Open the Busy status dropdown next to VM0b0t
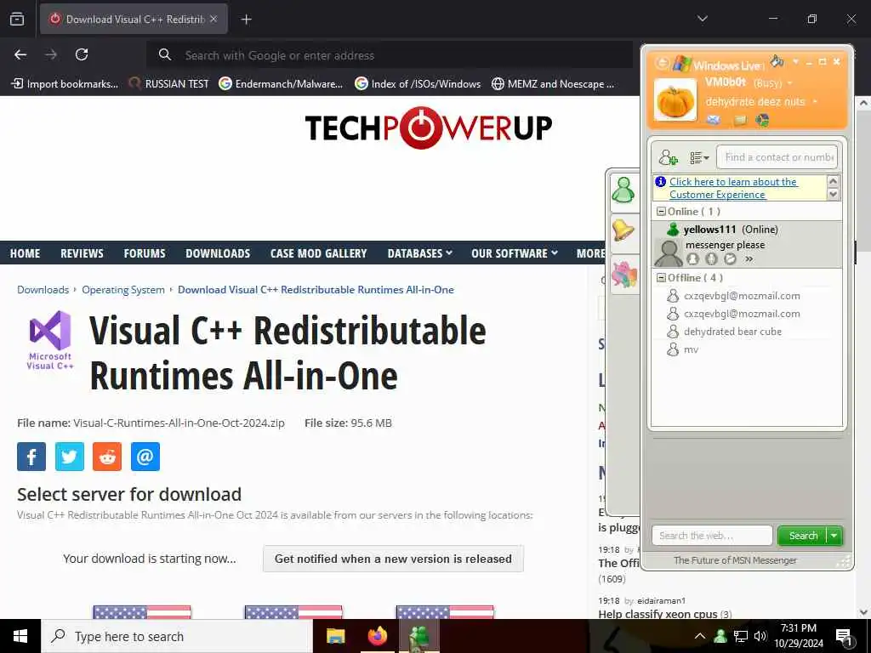This screenshot has height=653, width=871. (789, 83)
